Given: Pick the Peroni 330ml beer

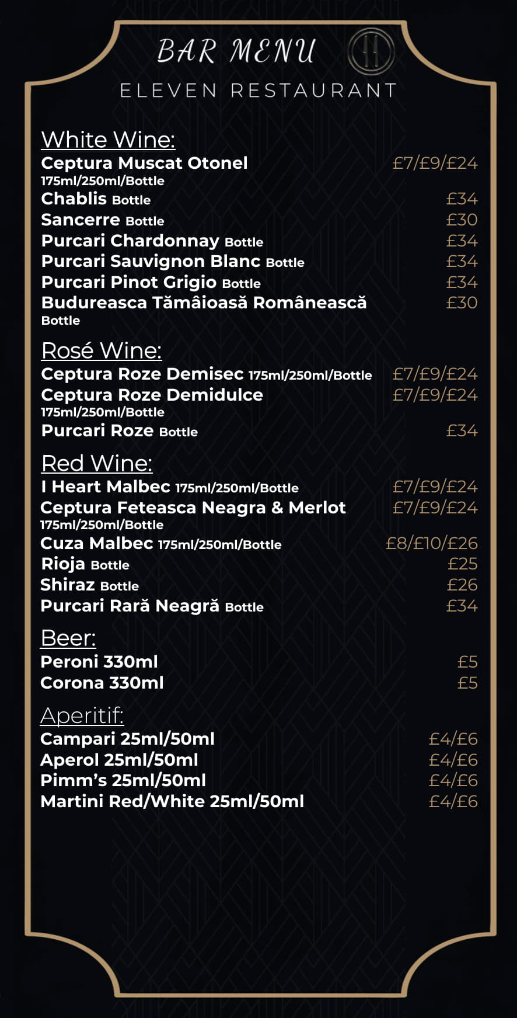Looking at the screenshot, I should coord(99,662).
